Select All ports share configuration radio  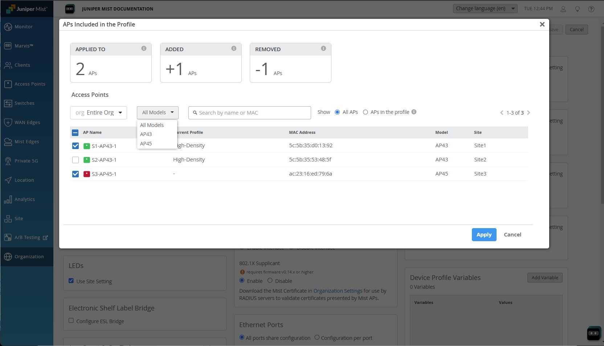point(242,337)
